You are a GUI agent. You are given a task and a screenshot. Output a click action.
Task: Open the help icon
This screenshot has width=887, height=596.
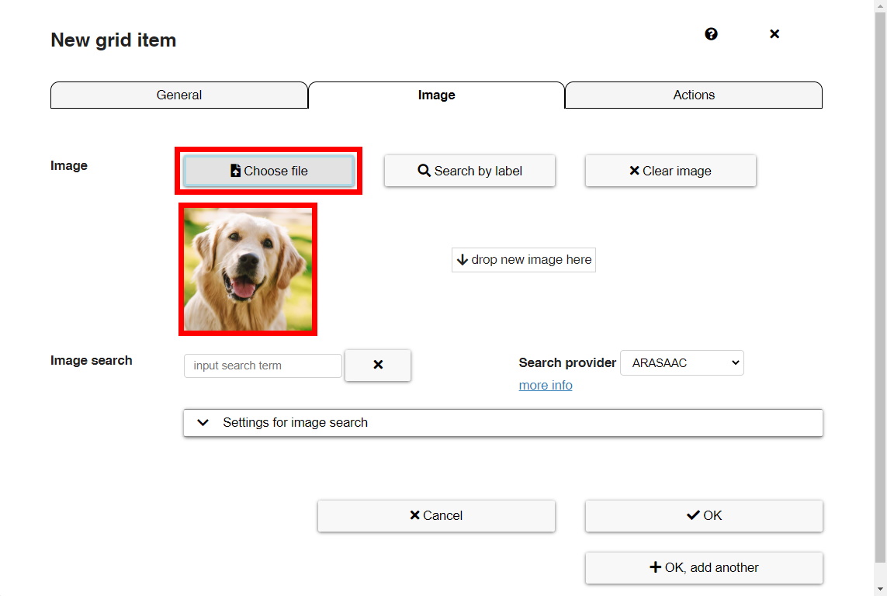711,34
